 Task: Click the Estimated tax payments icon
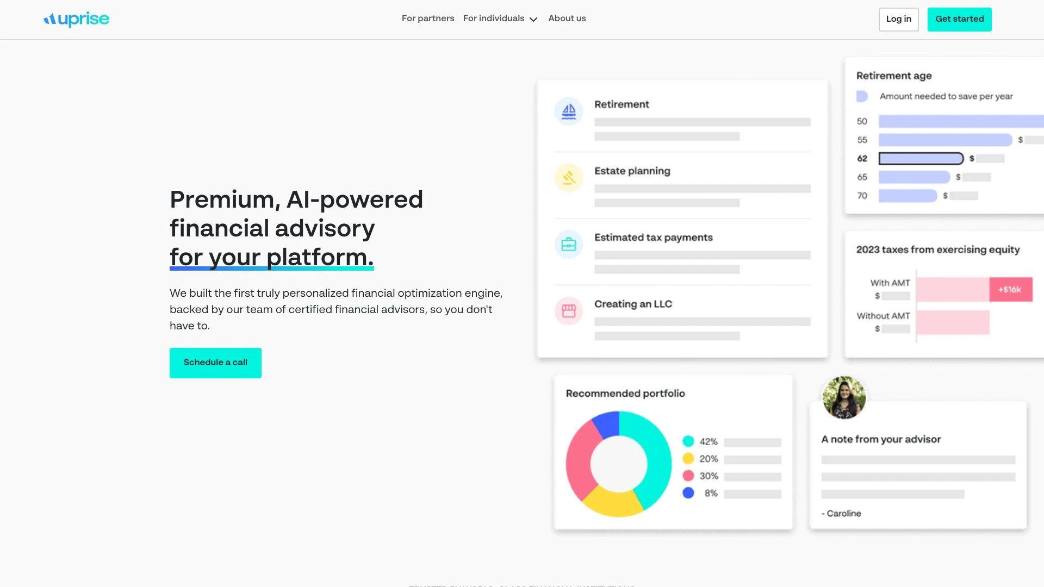pos(569,243)
